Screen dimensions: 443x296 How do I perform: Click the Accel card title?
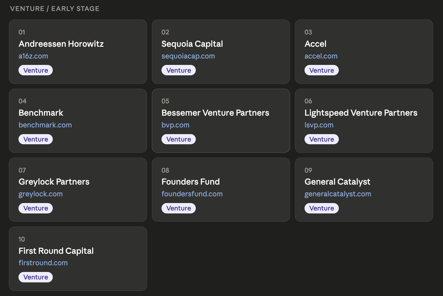(x=316, y=44)
